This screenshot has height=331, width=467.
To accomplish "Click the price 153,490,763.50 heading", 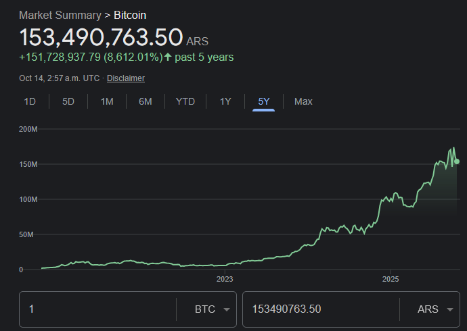I will [x=101, y=37].
